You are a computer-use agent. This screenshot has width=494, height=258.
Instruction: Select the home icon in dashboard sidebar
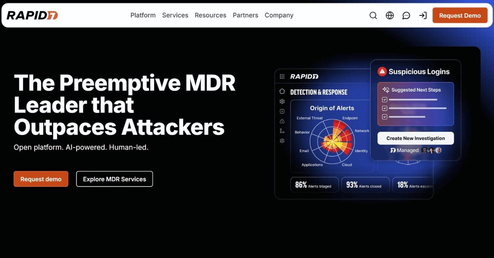point(282,91)
